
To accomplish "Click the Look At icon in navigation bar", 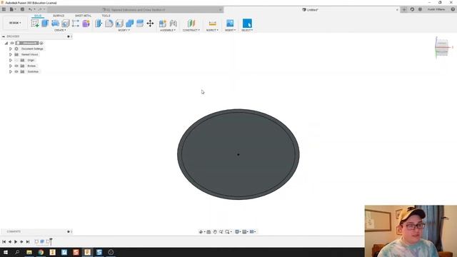I will click(209, 231).
